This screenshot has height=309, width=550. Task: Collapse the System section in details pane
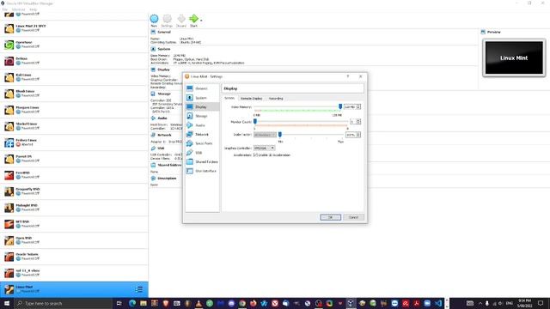pyautogui.click(x=163, y=49)
